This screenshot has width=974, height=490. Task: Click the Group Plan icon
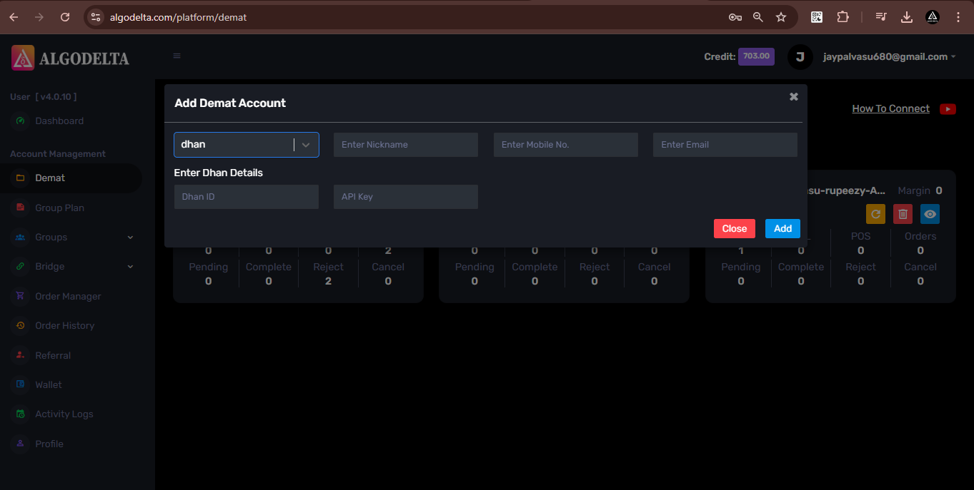[x=20, y=208]
